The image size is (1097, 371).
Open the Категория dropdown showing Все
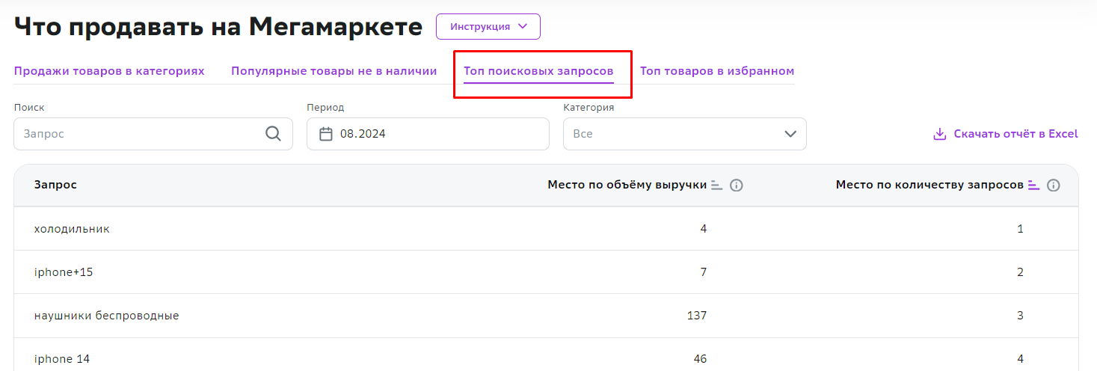click(x=684, y=134)
